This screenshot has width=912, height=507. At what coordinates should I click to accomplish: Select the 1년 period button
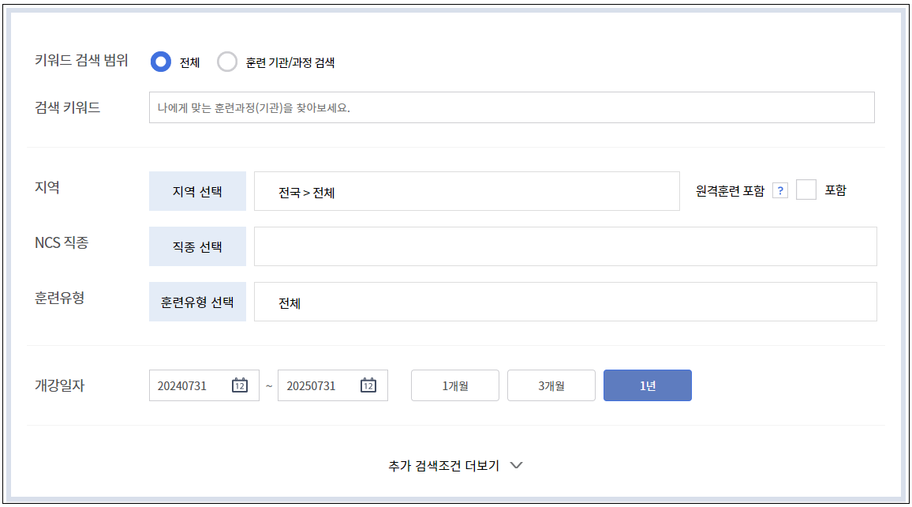[x=647, y=385]
